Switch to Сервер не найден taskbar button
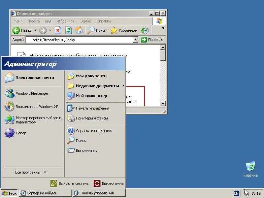264x198 pixels. 45,193
